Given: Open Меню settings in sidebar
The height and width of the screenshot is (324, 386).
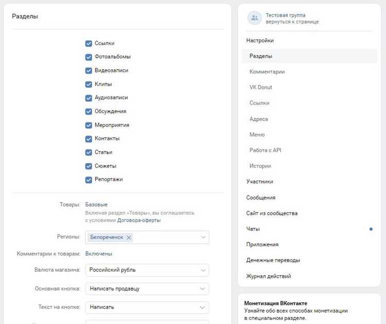Looking at the screenshot, I should pyautogui.click(x=257, y=135).
